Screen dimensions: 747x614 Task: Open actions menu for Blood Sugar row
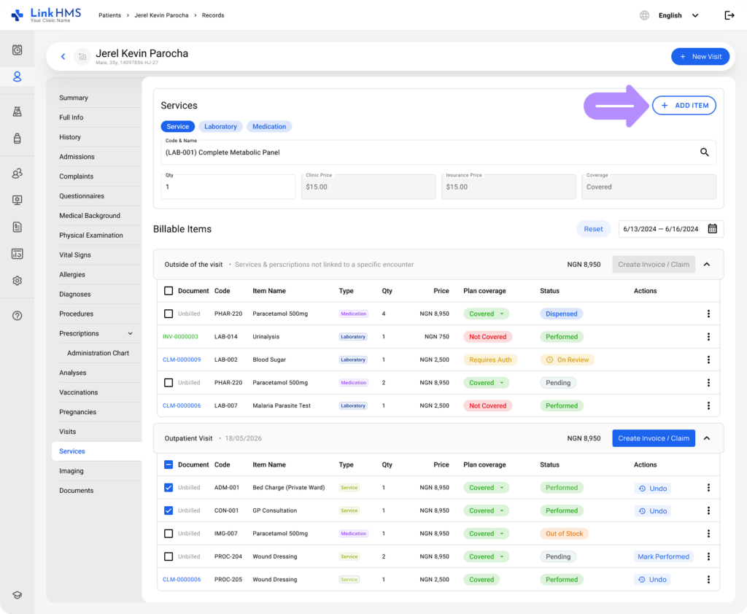pyautogui.click(x=708, y=360)
